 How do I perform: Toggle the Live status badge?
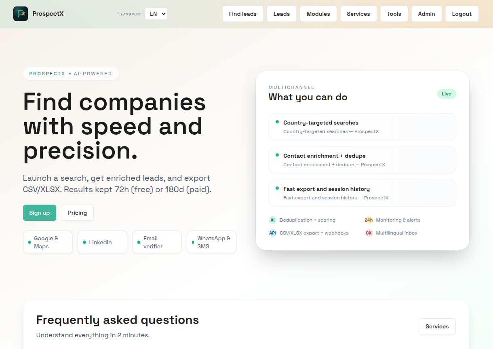[x=446, y=93]
